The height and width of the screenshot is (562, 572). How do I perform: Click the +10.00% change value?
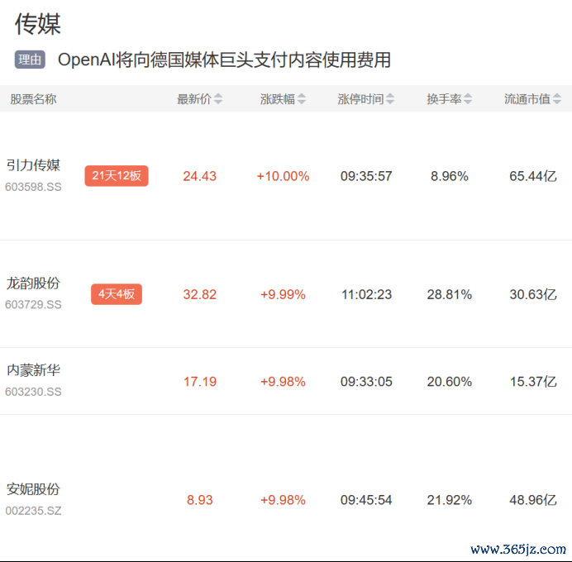click(x=283, y=176)
